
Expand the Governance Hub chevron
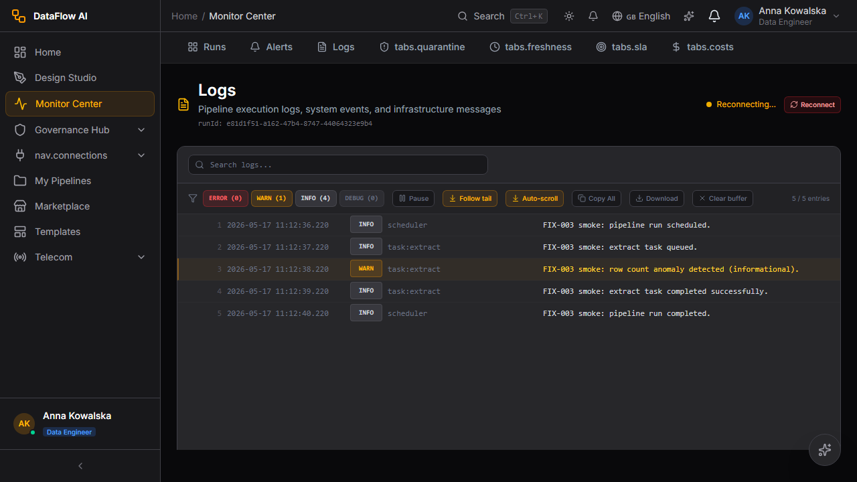click(x=141, y=130)
